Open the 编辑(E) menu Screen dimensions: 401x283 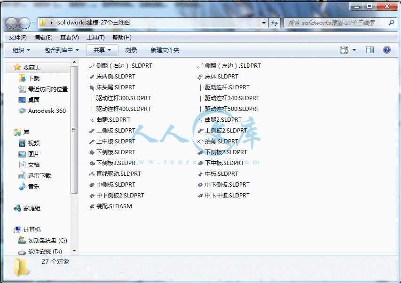coord(43,38)
